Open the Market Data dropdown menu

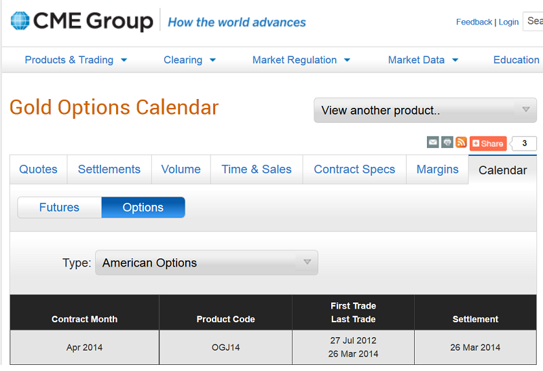pyautogui.click(x=423, y=60)
